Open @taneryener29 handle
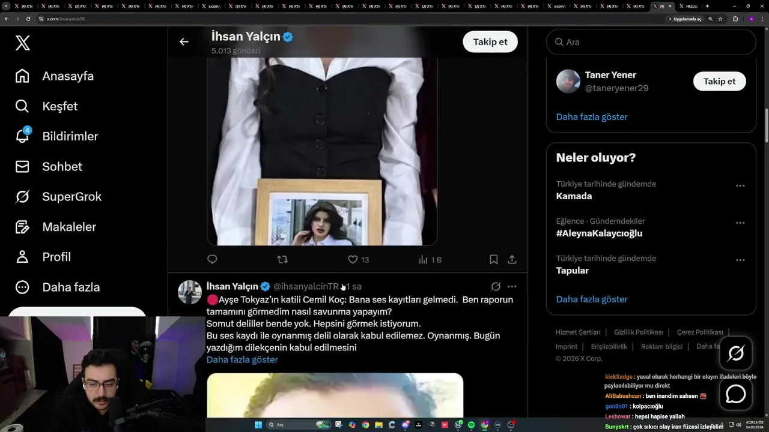 [x=616, y=88]
